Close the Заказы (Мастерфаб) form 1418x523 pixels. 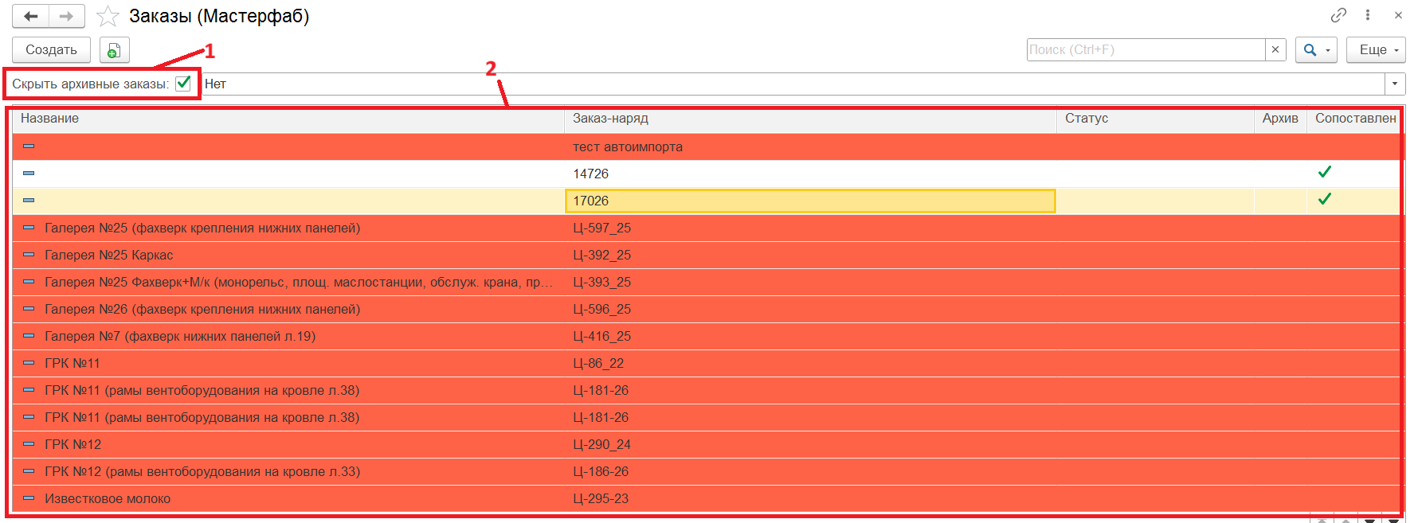1398,15
